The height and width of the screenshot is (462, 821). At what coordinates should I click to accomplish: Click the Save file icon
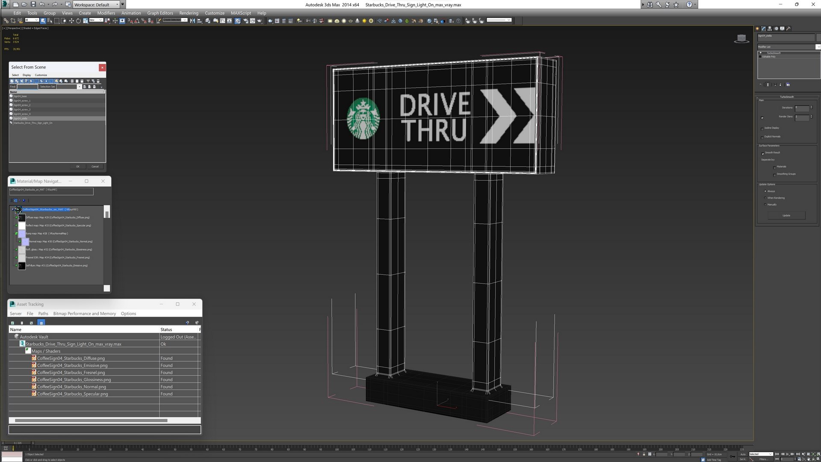33,5
